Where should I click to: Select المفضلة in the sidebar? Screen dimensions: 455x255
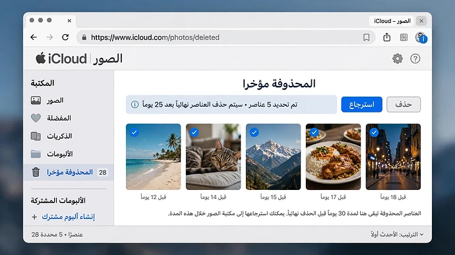(x=69, y=118)
